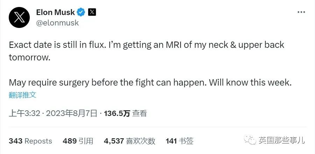Click the 上午3:32 timestamp
This screenshot has height=154, width=315.
(25, 114)
